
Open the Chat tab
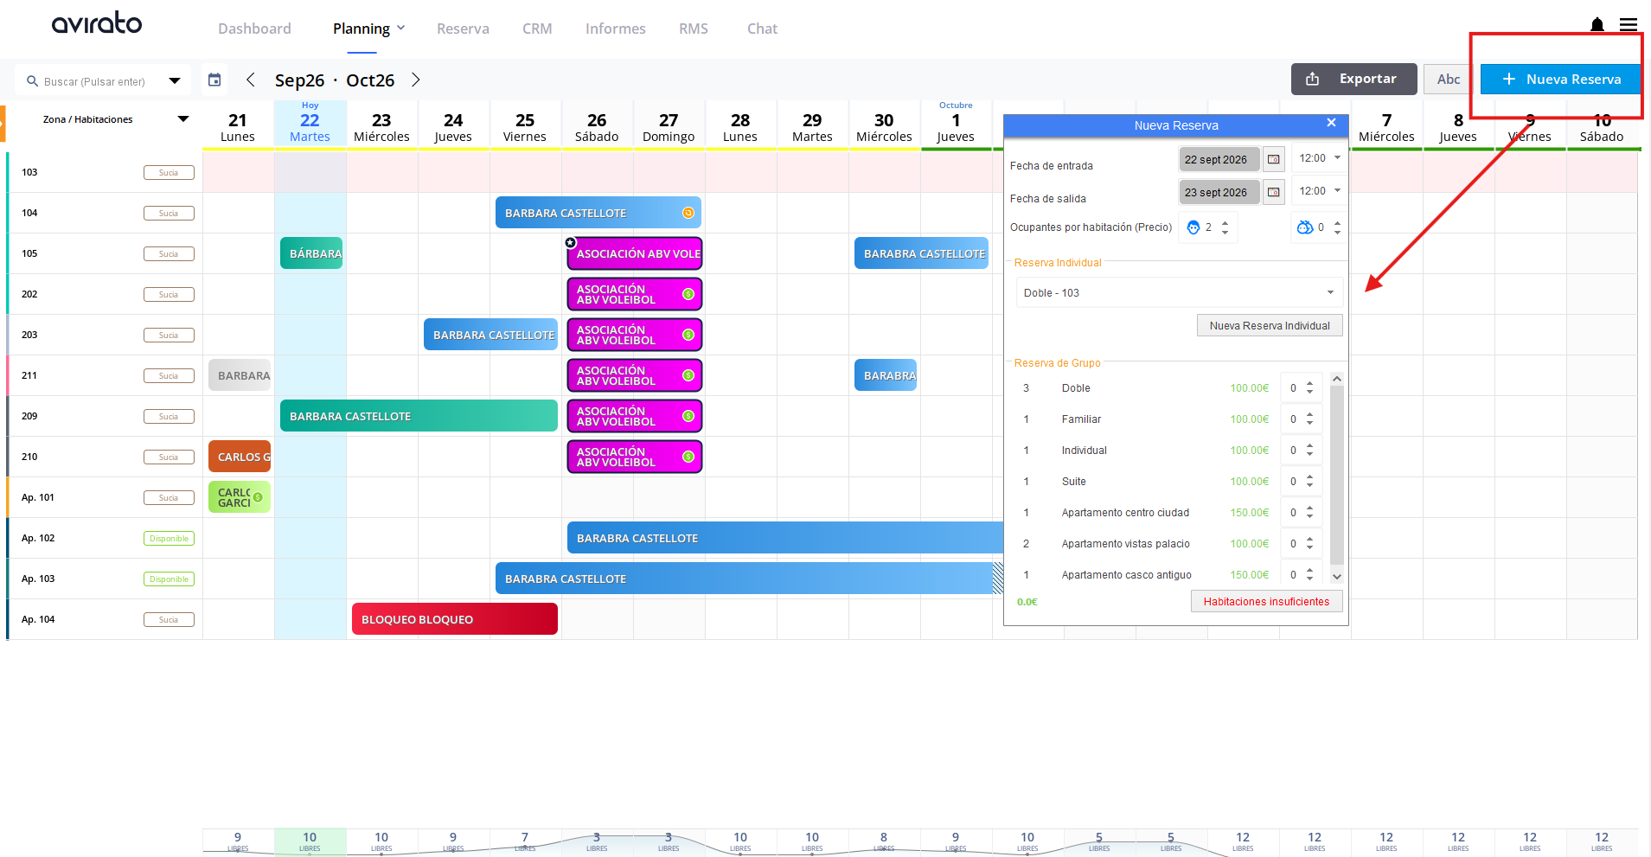(762, 29)
